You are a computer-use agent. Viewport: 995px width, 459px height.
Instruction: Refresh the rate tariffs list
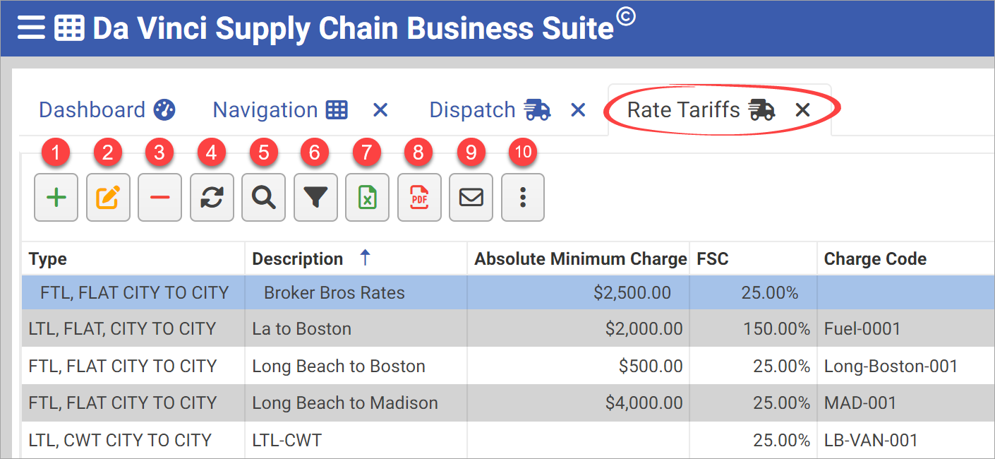tap(212, 197)
